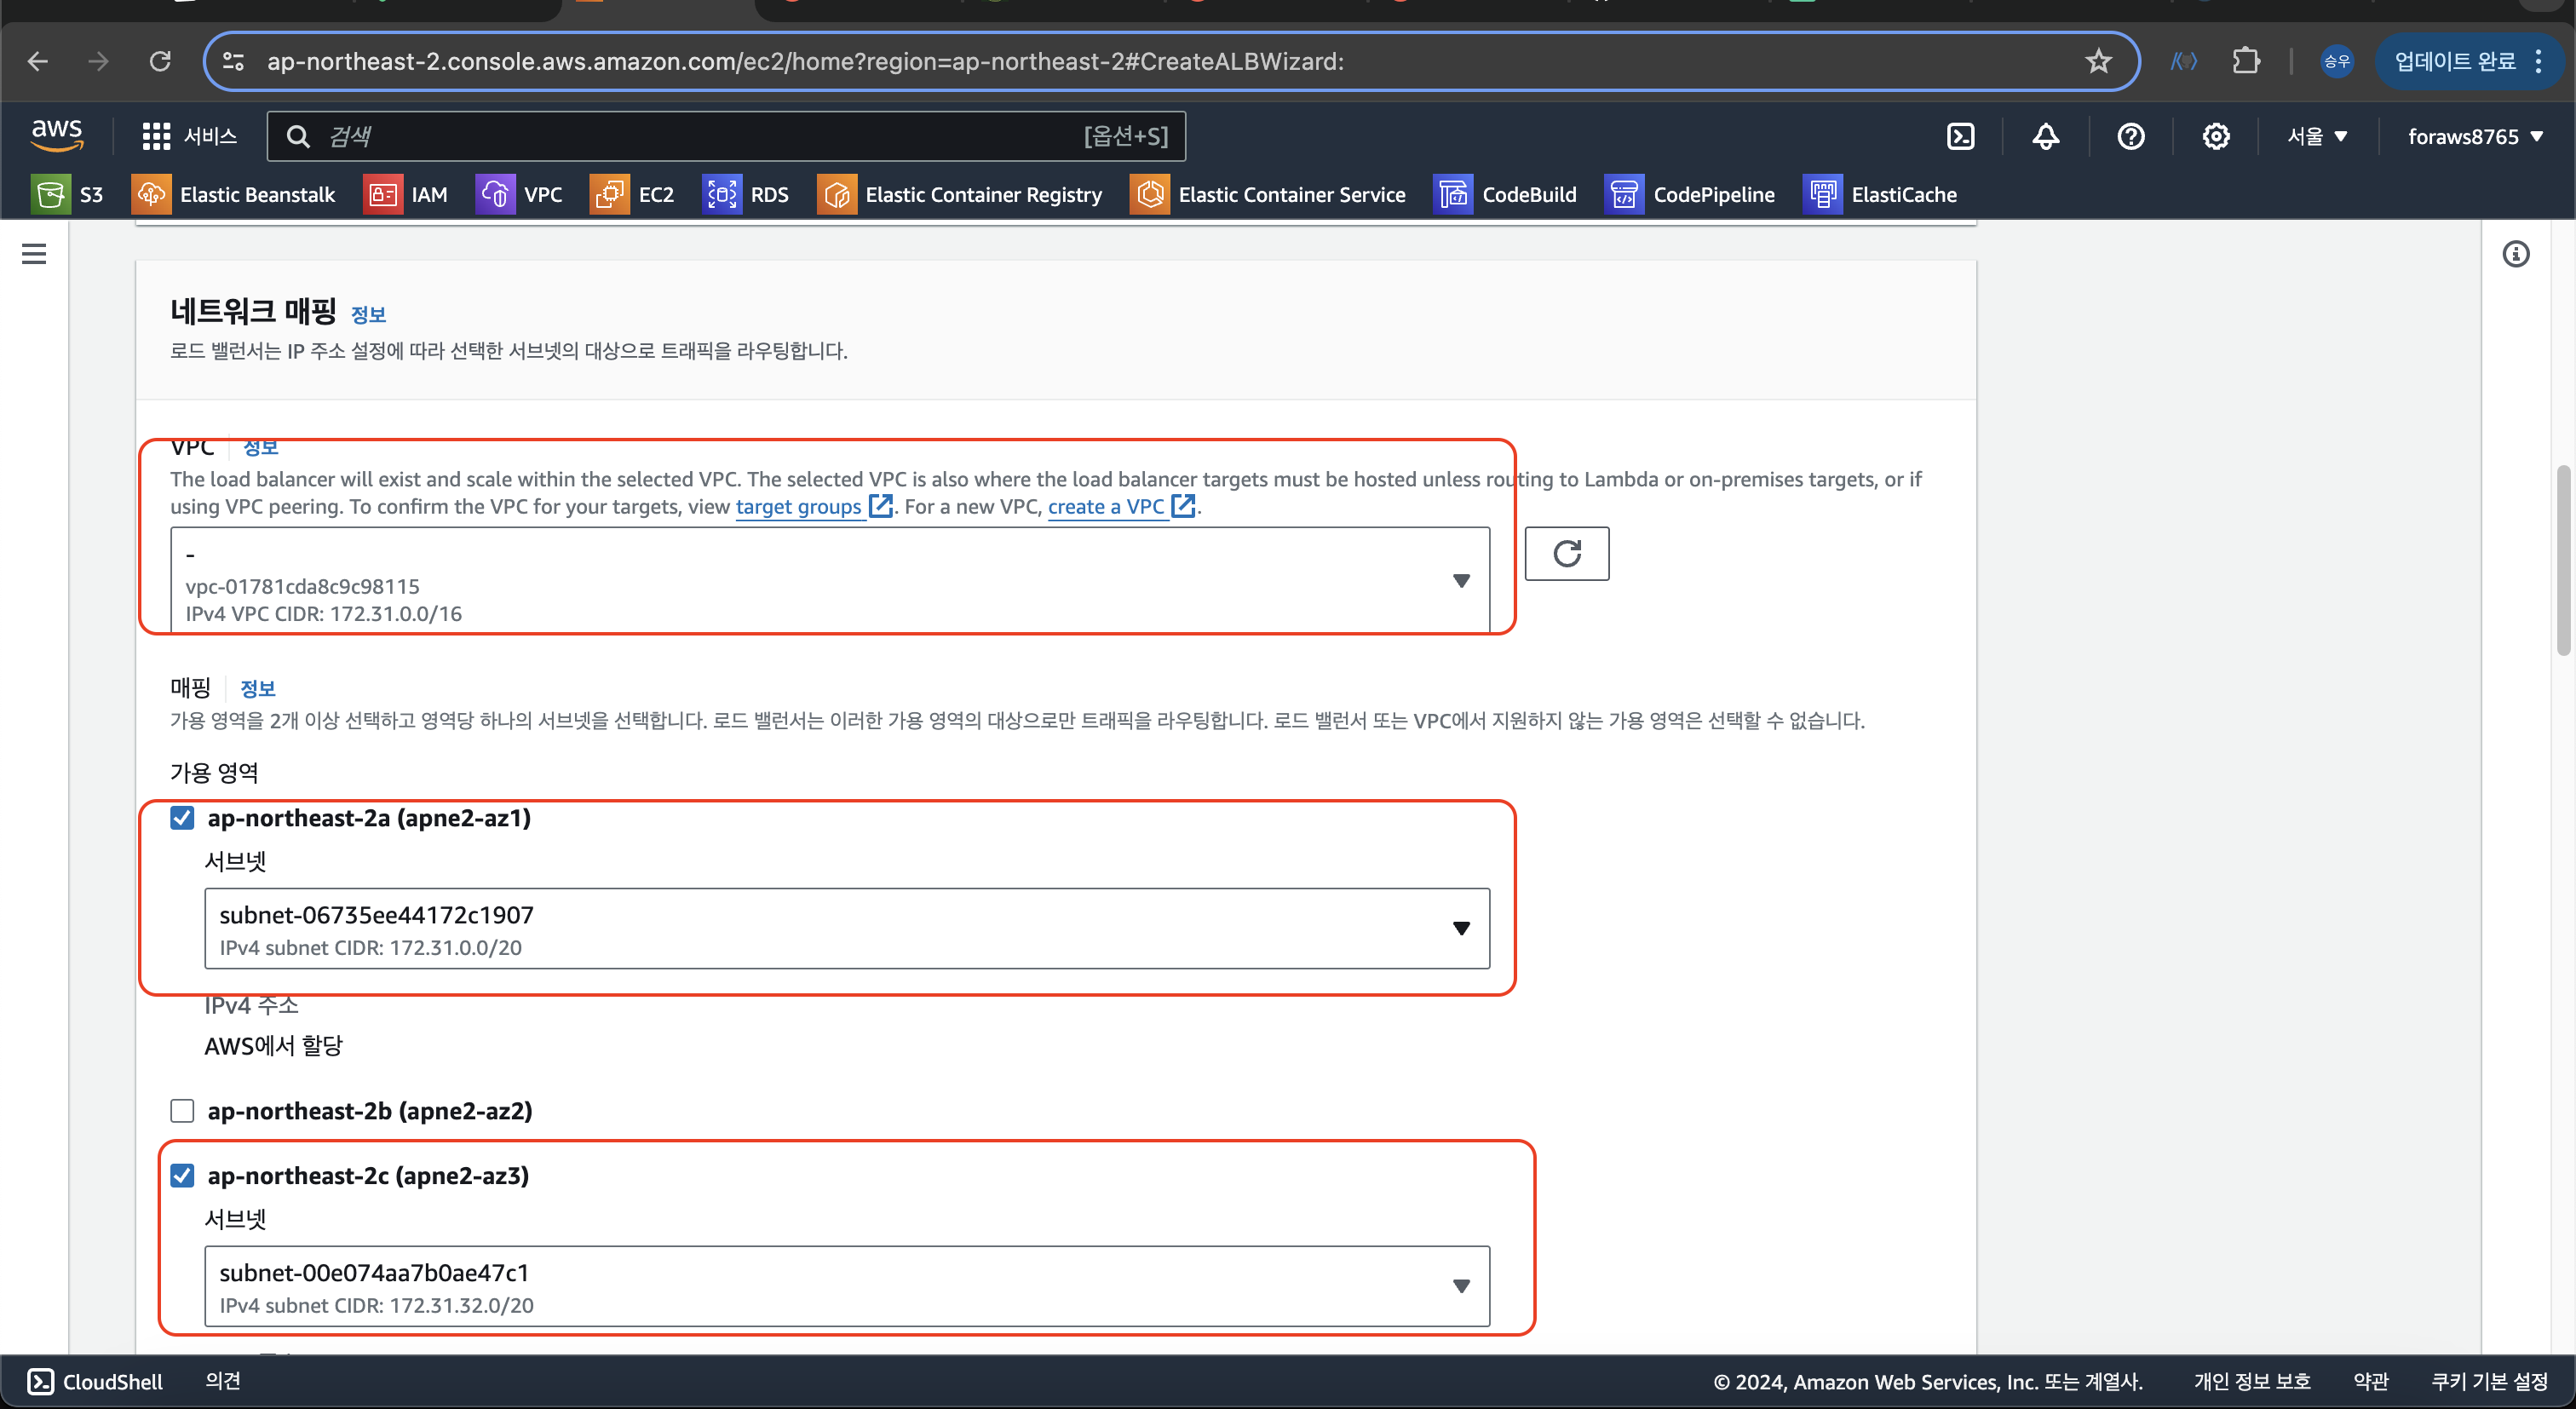2576x1409 pixels.
Task: Open the side navigation hamburger menu
Action: [x=34, y=254]
